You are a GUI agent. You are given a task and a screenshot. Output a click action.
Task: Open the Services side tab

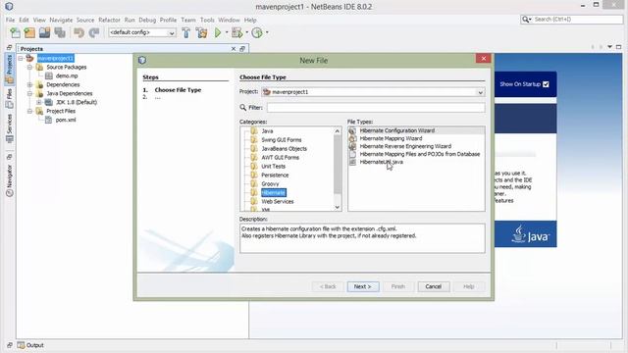[x=9, y=128]
